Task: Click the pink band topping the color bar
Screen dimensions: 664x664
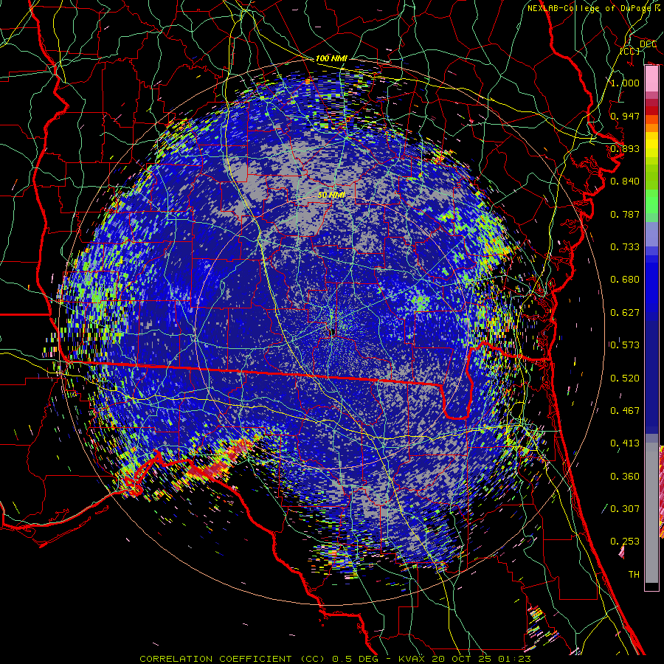Action: point(651,78)
